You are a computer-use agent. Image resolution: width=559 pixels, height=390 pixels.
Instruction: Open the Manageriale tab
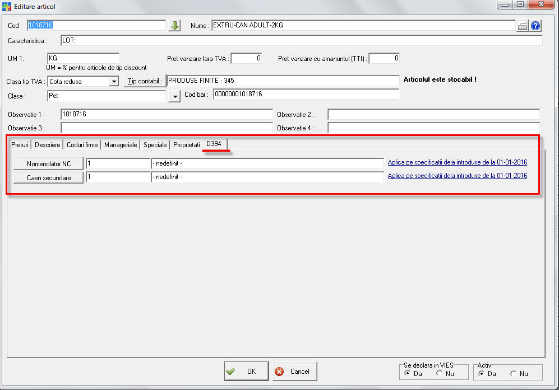[120, 144]
